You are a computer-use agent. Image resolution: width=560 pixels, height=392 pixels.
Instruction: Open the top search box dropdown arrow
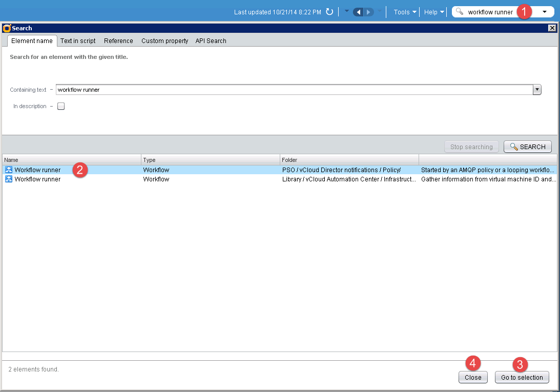coord(544,12)
